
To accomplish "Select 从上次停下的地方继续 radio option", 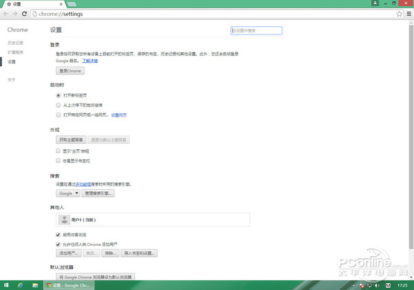I will (59, 105).
